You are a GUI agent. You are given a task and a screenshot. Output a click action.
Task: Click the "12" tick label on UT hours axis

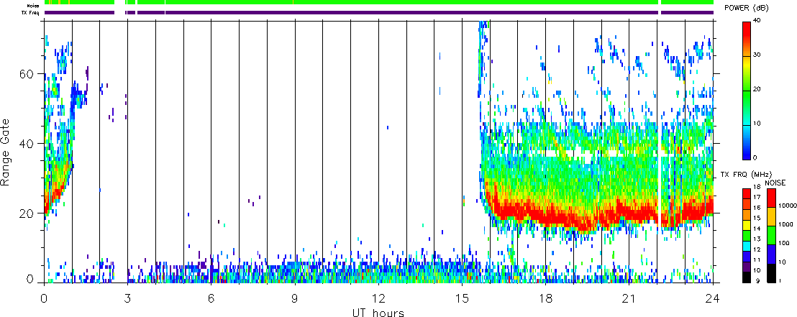(378, 298)
